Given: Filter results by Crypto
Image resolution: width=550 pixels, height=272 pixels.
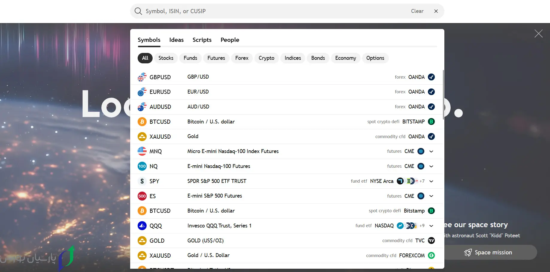Looking at the screenshot, I should pyautogui.click(x=267, y=58).
